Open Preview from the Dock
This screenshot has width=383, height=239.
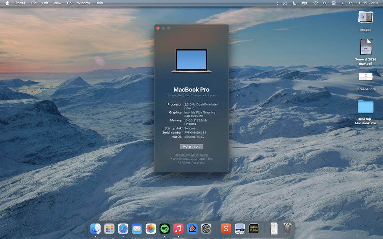(x=240, y=229)
